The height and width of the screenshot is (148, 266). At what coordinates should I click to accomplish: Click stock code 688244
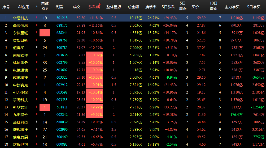pos(62,33)
